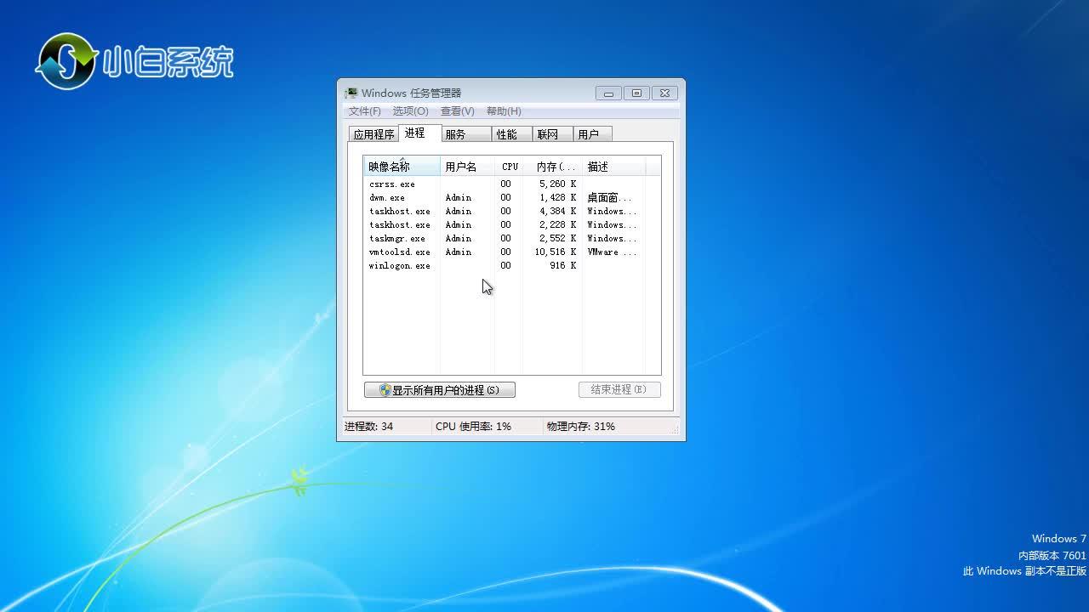
Task: Open the 选项(O) menu
Action: 410,111
